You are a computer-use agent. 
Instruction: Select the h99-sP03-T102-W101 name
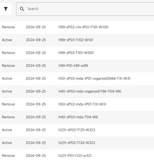pyautogui.click(x=76, y=40)
